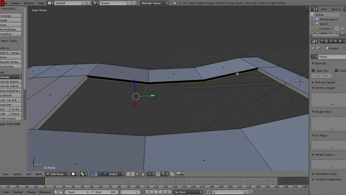Toggle limit selection to visible icon
This screenshot has height=195, width=346.
pos(143,174)
